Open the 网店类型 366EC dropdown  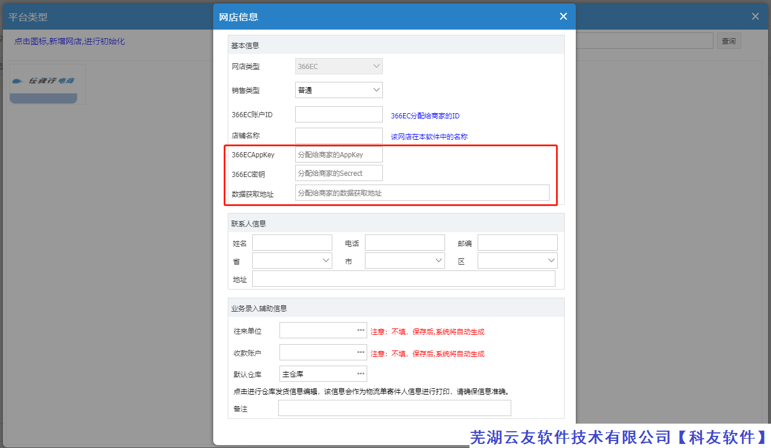click(x=339, y=66)
